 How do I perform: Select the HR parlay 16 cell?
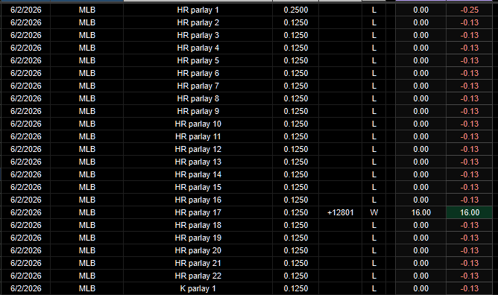198,200
